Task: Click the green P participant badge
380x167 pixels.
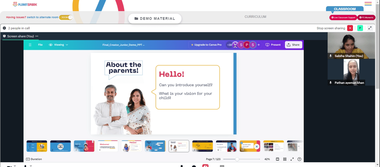Action: 360,28
